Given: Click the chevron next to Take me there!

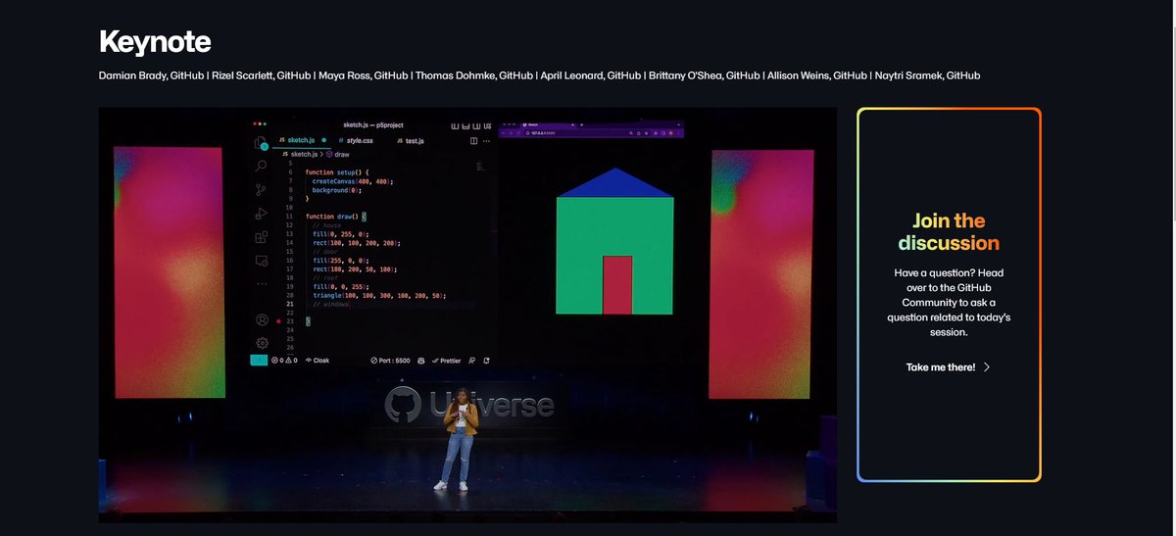Looking at the screenshot, I should click(x=987, y=367).
